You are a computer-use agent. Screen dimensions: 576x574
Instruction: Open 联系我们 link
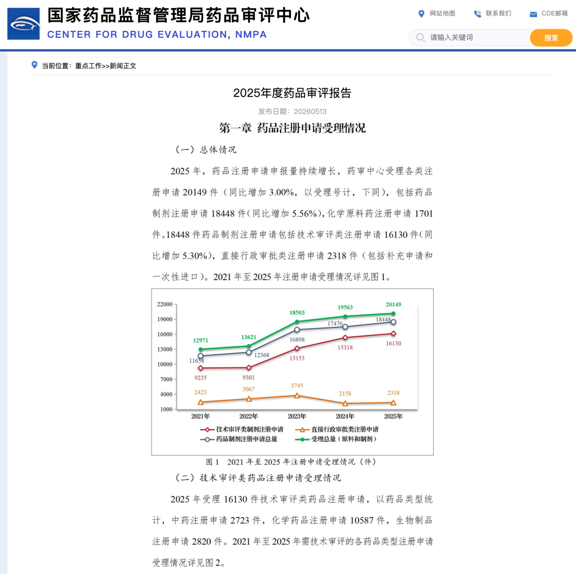pos(498,13)
